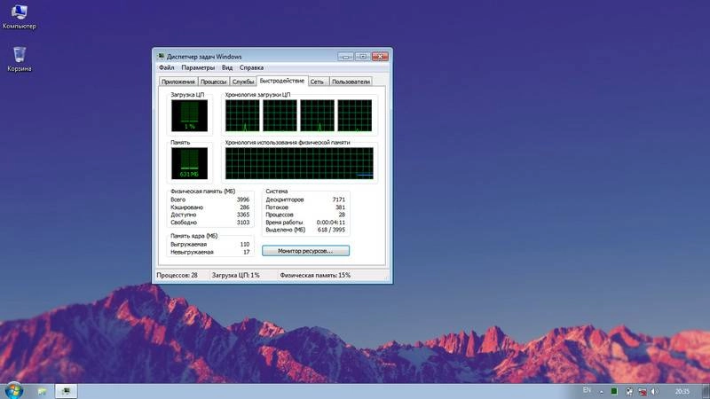Click the Дескрипторов 7171 row
This screenshot has height=399, width=710.
point(305,199)
